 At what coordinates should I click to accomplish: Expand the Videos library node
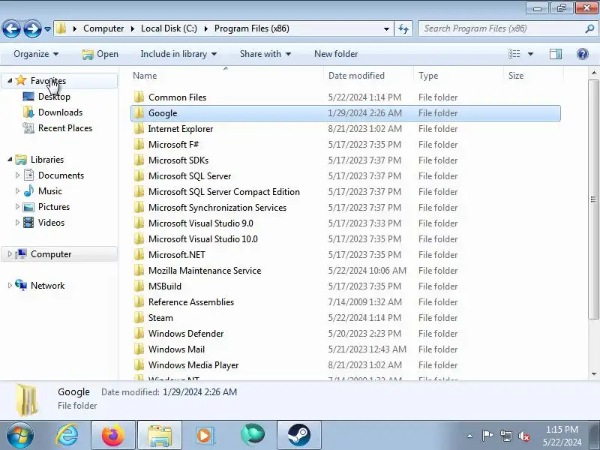(17, 222)
